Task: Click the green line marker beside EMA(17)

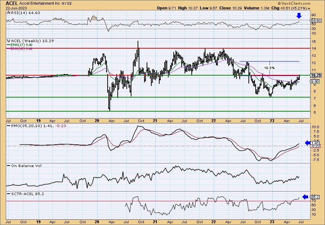Action: coord(9,45)
